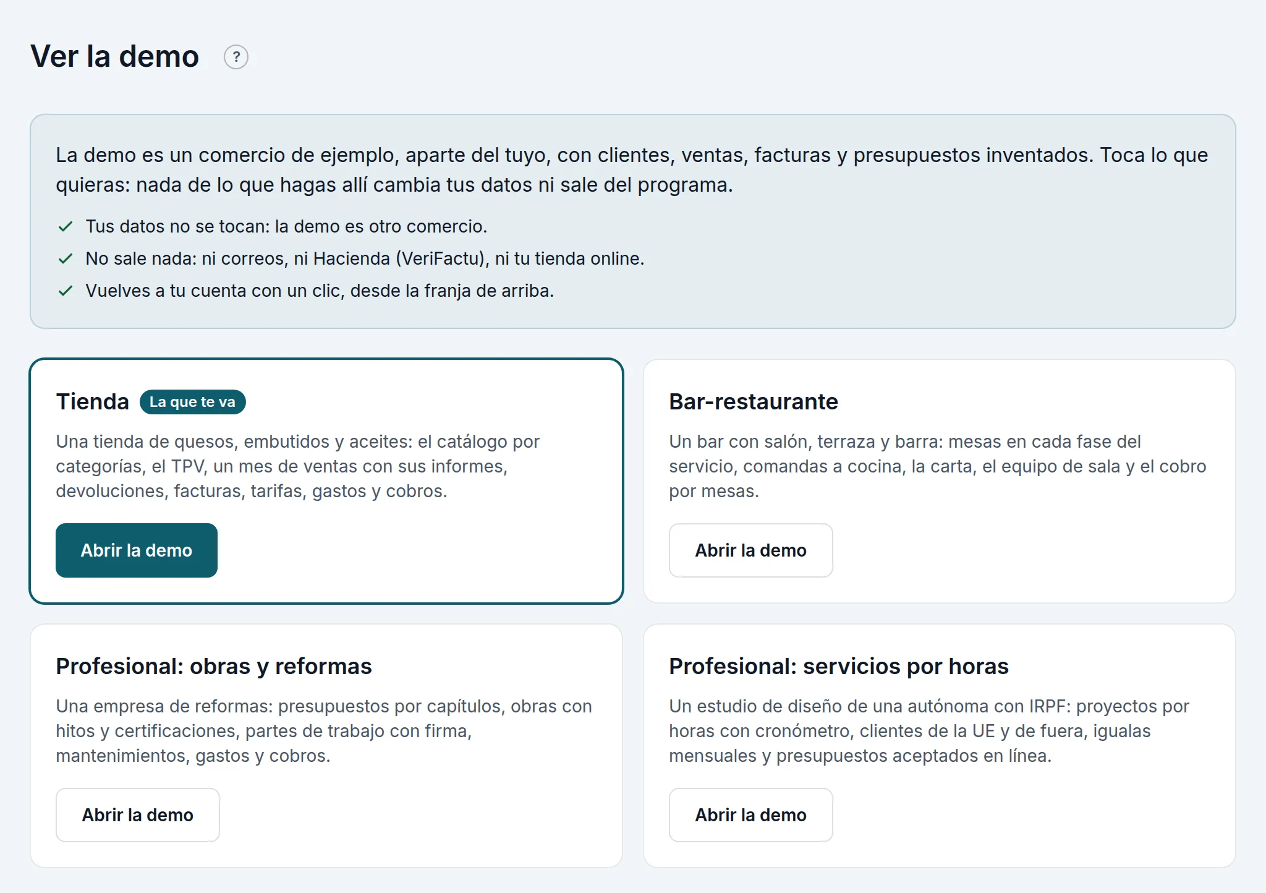Select the Tienda card heading
This screenshot has width=1266, height=893.
pyautogui.click(x=93, y=402)
